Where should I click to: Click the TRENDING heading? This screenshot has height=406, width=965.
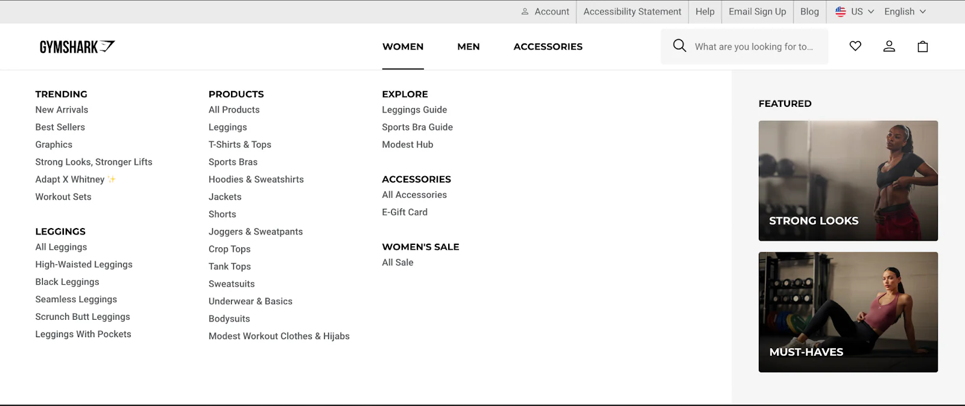(61, 94)
